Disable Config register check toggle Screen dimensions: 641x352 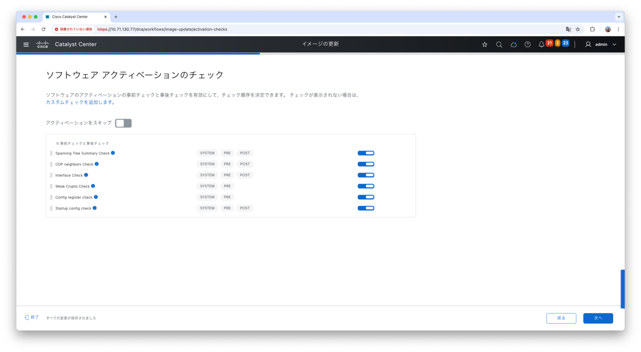[x=366, y=197]
